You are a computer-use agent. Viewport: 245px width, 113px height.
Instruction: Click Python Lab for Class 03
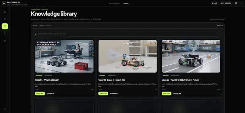[177, 93]
